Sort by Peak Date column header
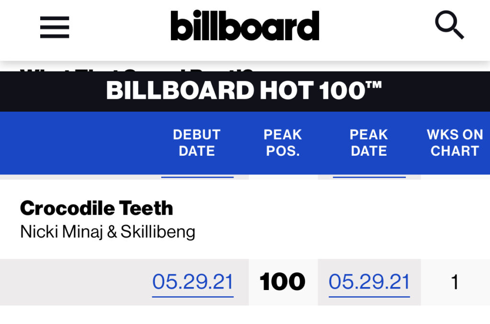This screenshot has width=490, height=324. 369,143
